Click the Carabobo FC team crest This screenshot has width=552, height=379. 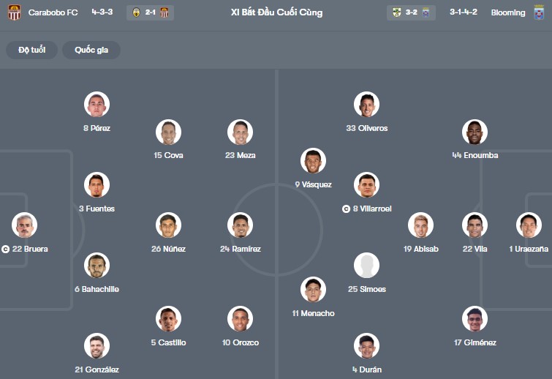click(x=14, y=12)
